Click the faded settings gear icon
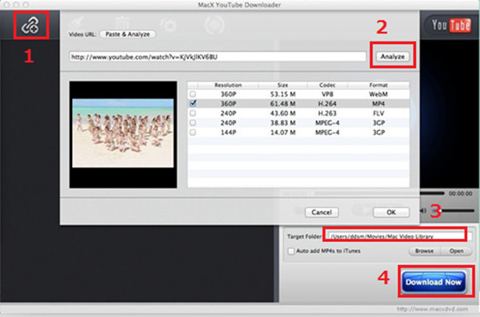This screenshot has height=317, width=480. click(168, 25)
